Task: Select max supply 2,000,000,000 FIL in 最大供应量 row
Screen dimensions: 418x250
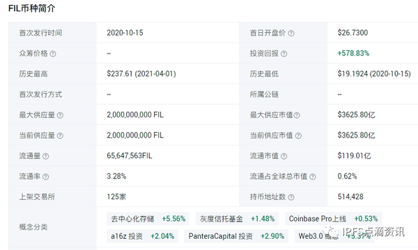Action: (x=135, y=115)
